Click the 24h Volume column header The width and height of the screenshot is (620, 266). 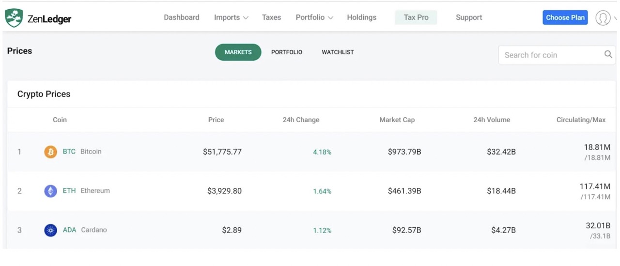pyautogui.click(x=492, y=120)
